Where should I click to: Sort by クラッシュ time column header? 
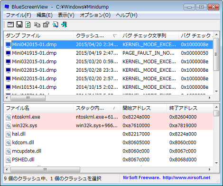(97, 36)
